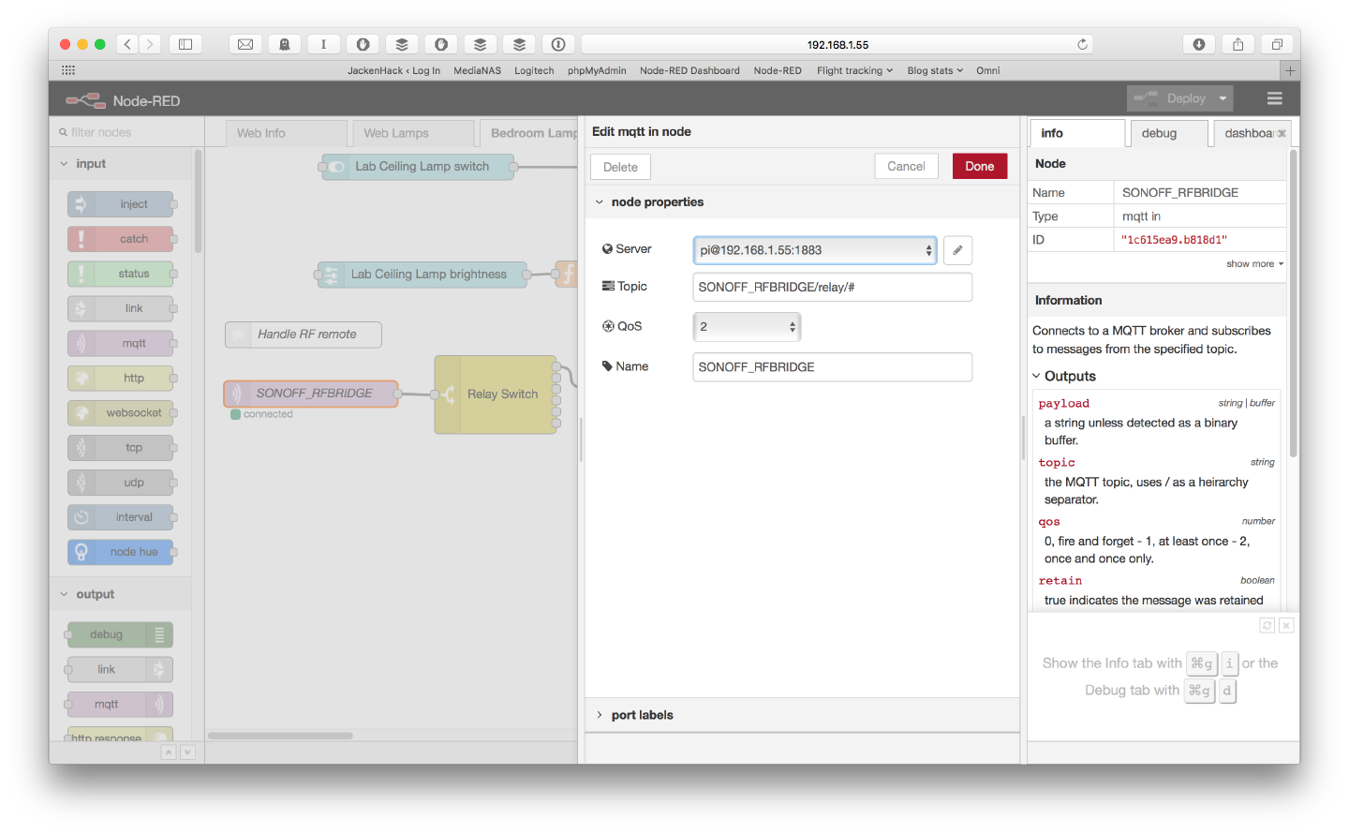
Task: Select the http input node in palette
Action: pos(121,378)
